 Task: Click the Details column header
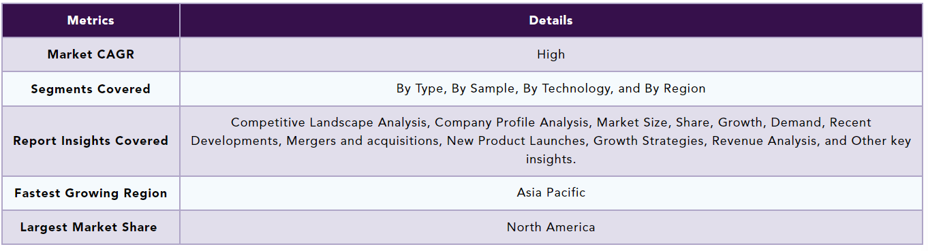(x=551, y=20)
